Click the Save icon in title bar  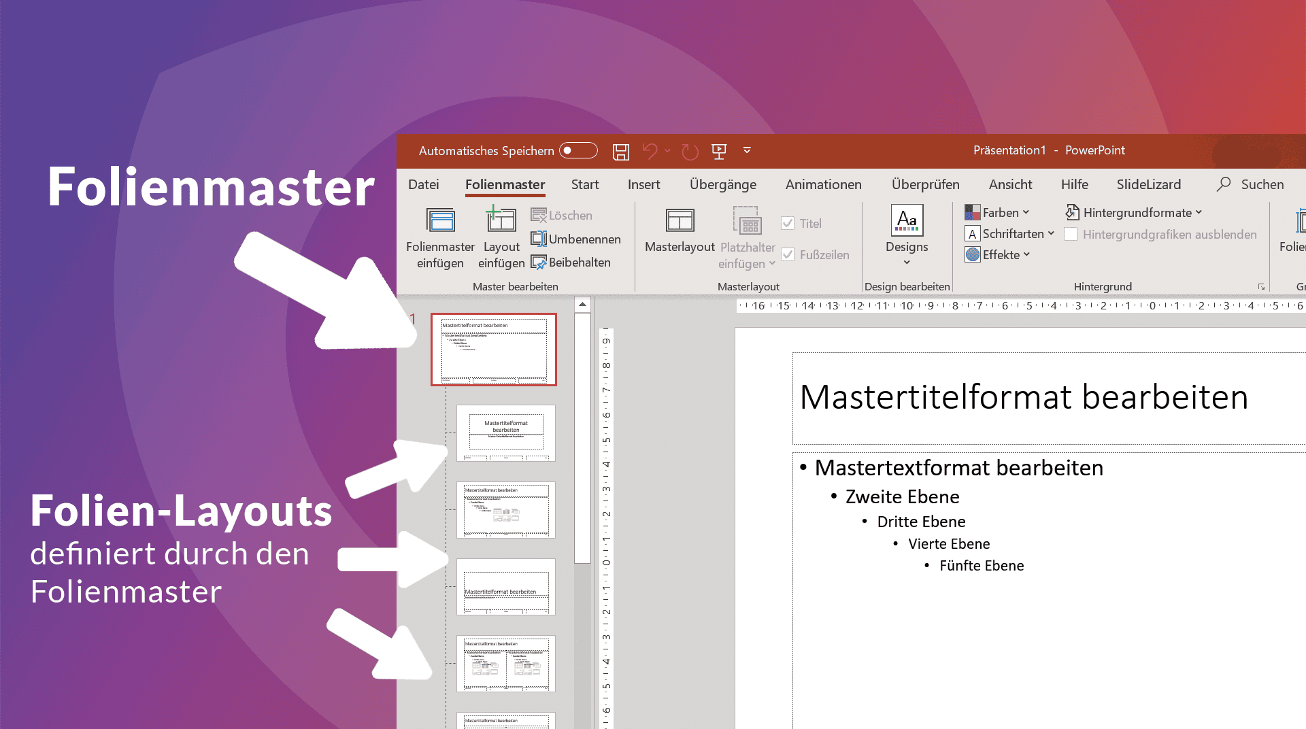[620, 152]
